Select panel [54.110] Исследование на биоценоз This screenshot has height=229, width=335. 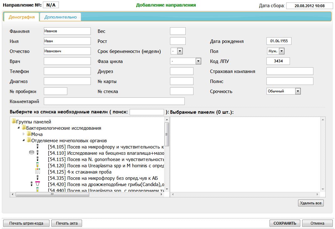[106, 153]
